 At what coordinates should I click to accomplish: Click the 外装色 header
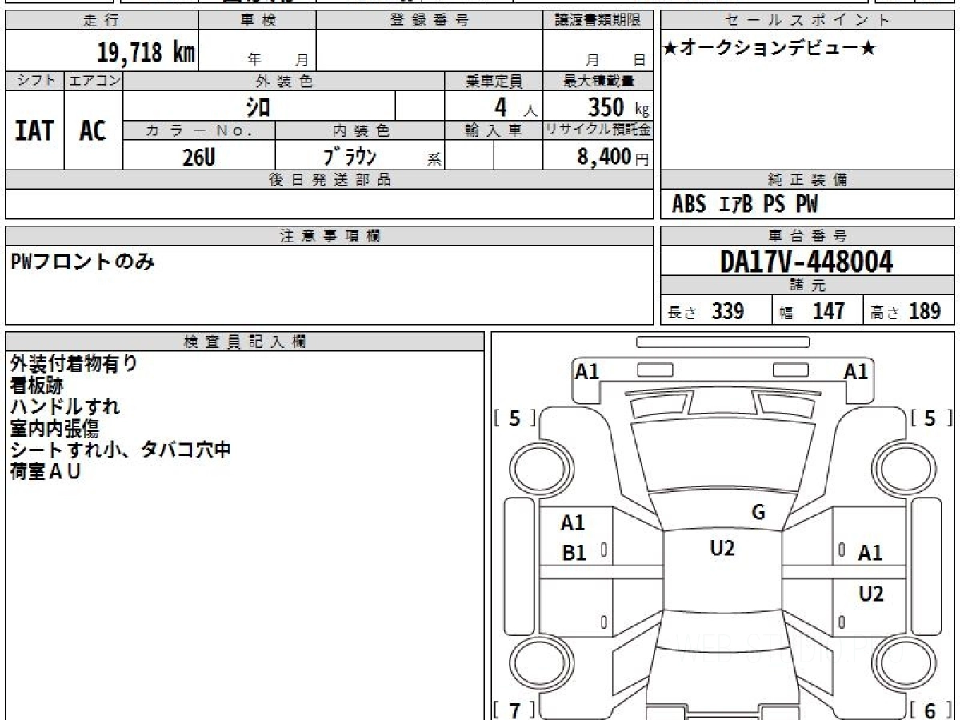coord(284,81)
